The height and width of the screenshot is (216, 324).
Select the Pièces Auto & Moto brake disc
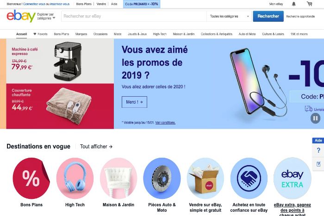pyautogui.click(x=162, y=178)
